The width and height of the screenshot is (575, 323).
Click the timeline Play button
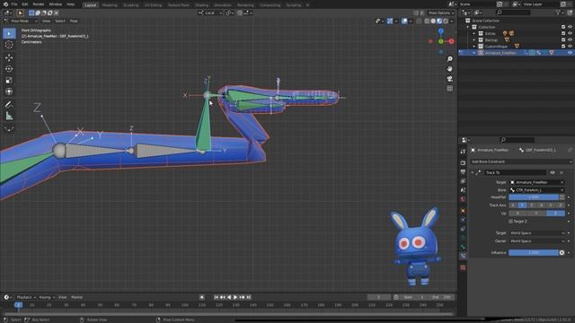(x=235, y=297)
